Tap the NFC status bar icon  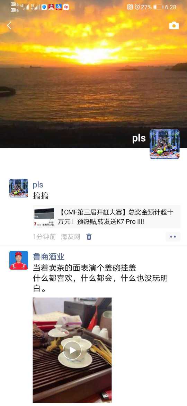[x=130, y=7]
